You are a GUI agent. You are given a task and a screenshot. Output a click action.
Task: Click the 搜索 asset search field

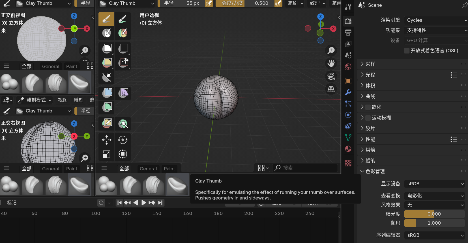click(x=305, y=168)
